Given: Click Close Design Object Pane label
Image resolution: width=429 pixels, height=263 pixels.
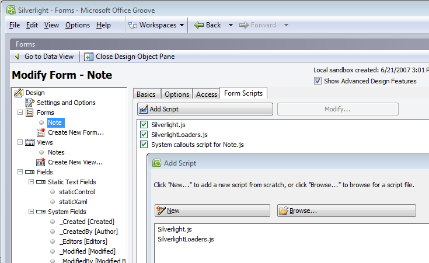Looking at the screenshot, I should pyautogui.click(x=135, y=57).
